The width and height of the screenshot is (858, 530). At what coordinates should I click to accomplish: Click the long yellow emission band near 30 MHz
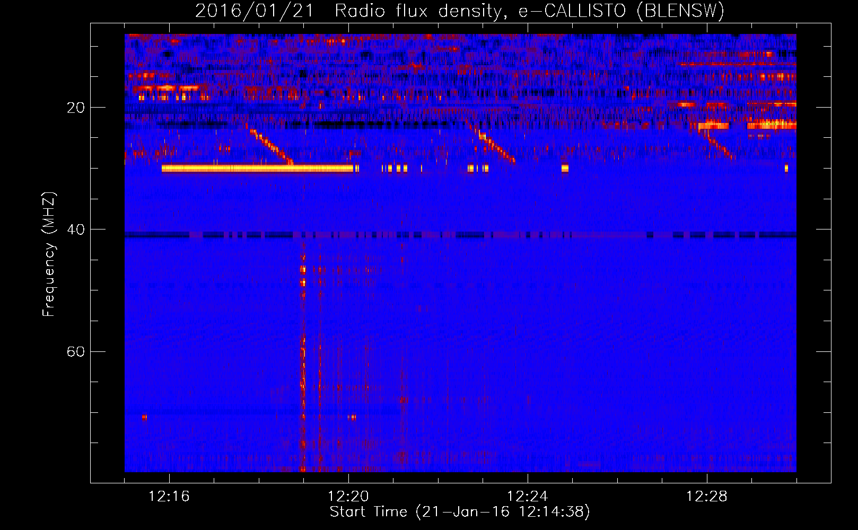[257, 169]
